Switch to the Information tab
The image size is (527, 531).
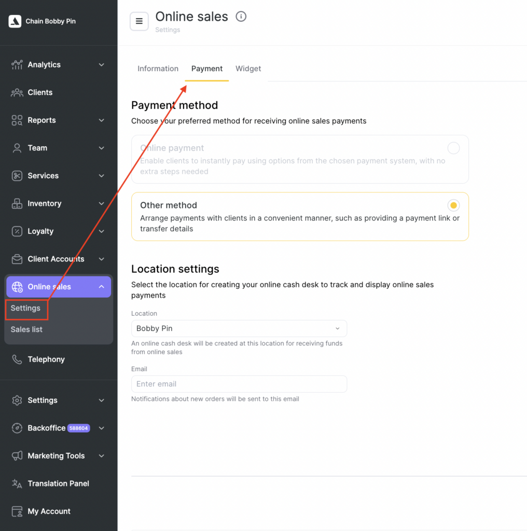[x=158, y=68]
